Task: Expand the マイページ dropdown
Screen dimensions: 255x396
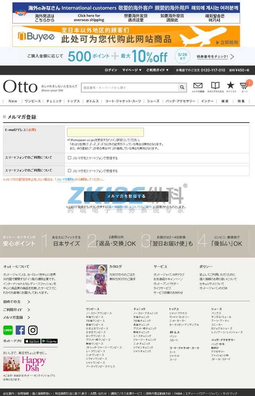Action: [132, 70]
